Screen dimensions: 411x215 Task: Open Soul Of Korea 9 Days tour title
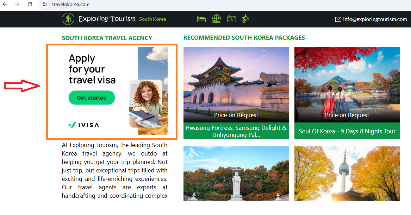coord(347,131)
